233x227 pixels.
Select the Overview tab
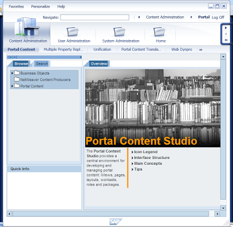(99, 63)
